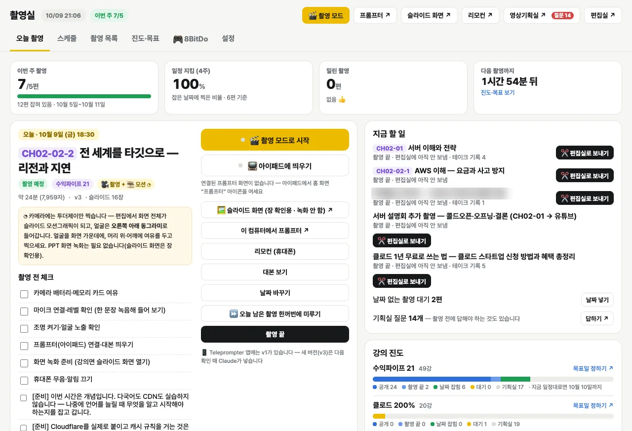Screen dimensions: 632x431
Task: Finish with the black 촬영 끝 button
Action: pyautogui.click(x=275, y=334)
